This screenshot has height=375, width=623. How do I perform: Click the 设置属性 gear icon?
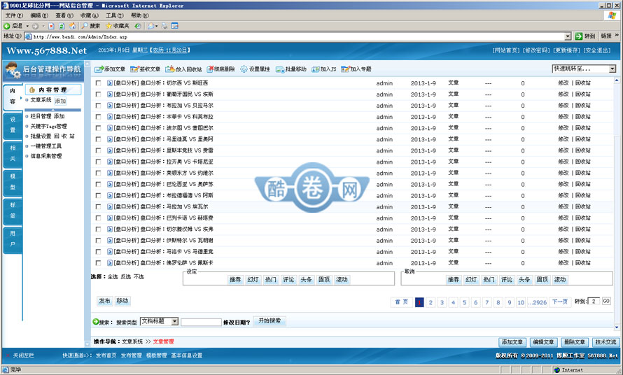244,69
